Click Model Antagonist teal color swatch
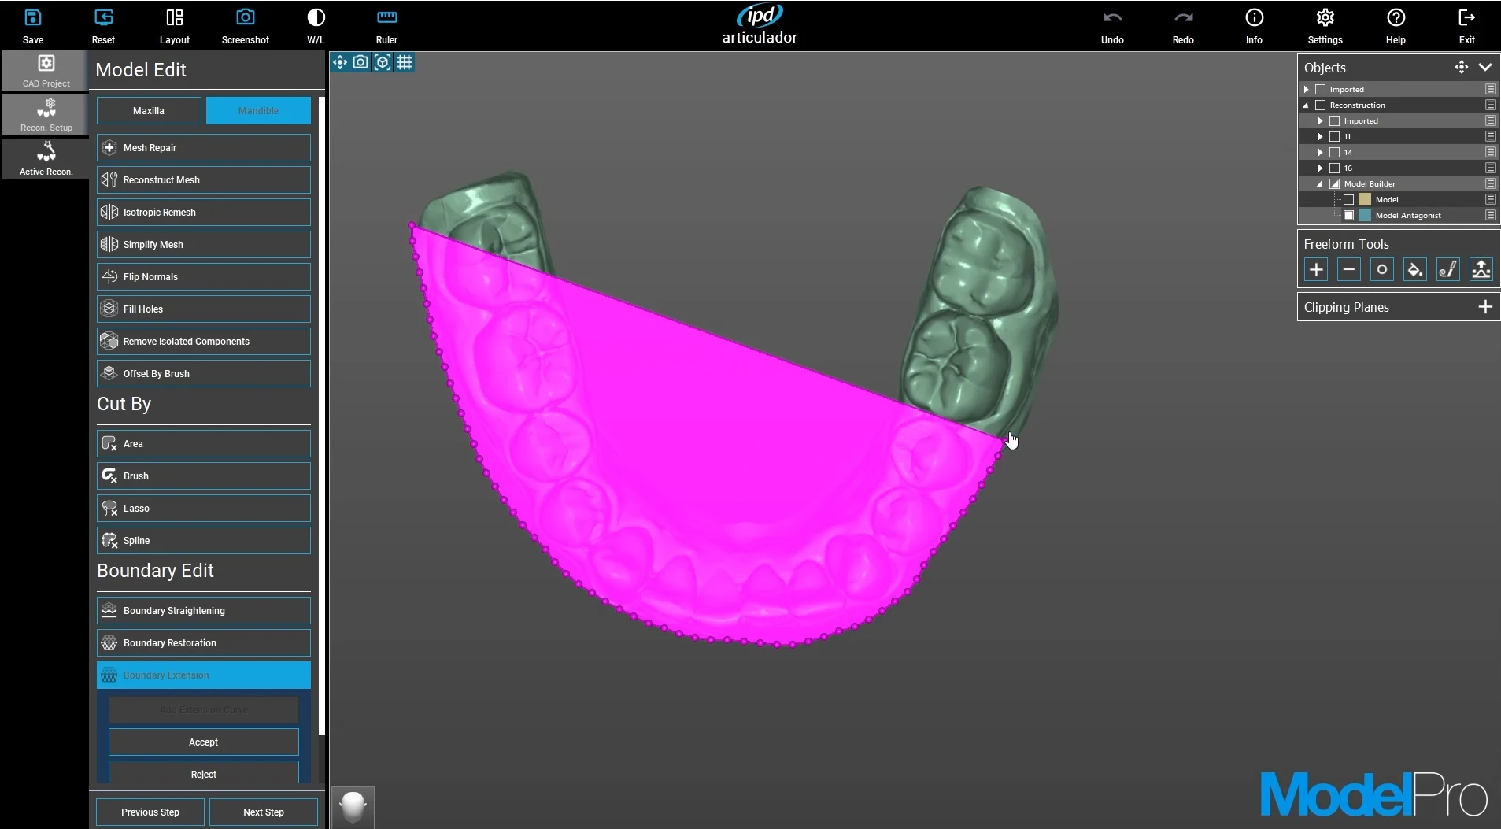This screenshot has width=1501, height=829. pos(1365,216)
